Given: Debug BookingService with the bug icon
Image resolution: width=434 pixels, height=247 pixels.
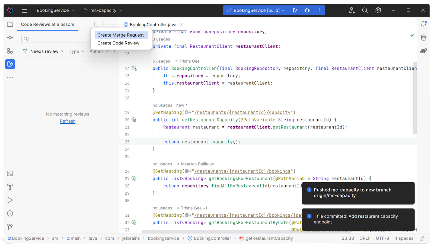Looking at the screenshot, I should tap(307, 10).
